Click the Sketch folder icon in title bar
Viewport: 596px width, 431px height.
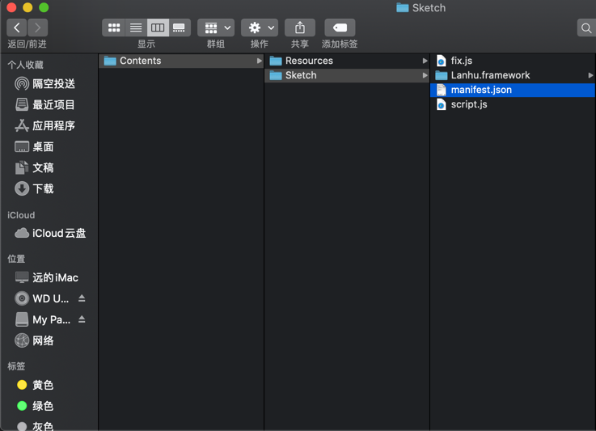coord(402,7)
